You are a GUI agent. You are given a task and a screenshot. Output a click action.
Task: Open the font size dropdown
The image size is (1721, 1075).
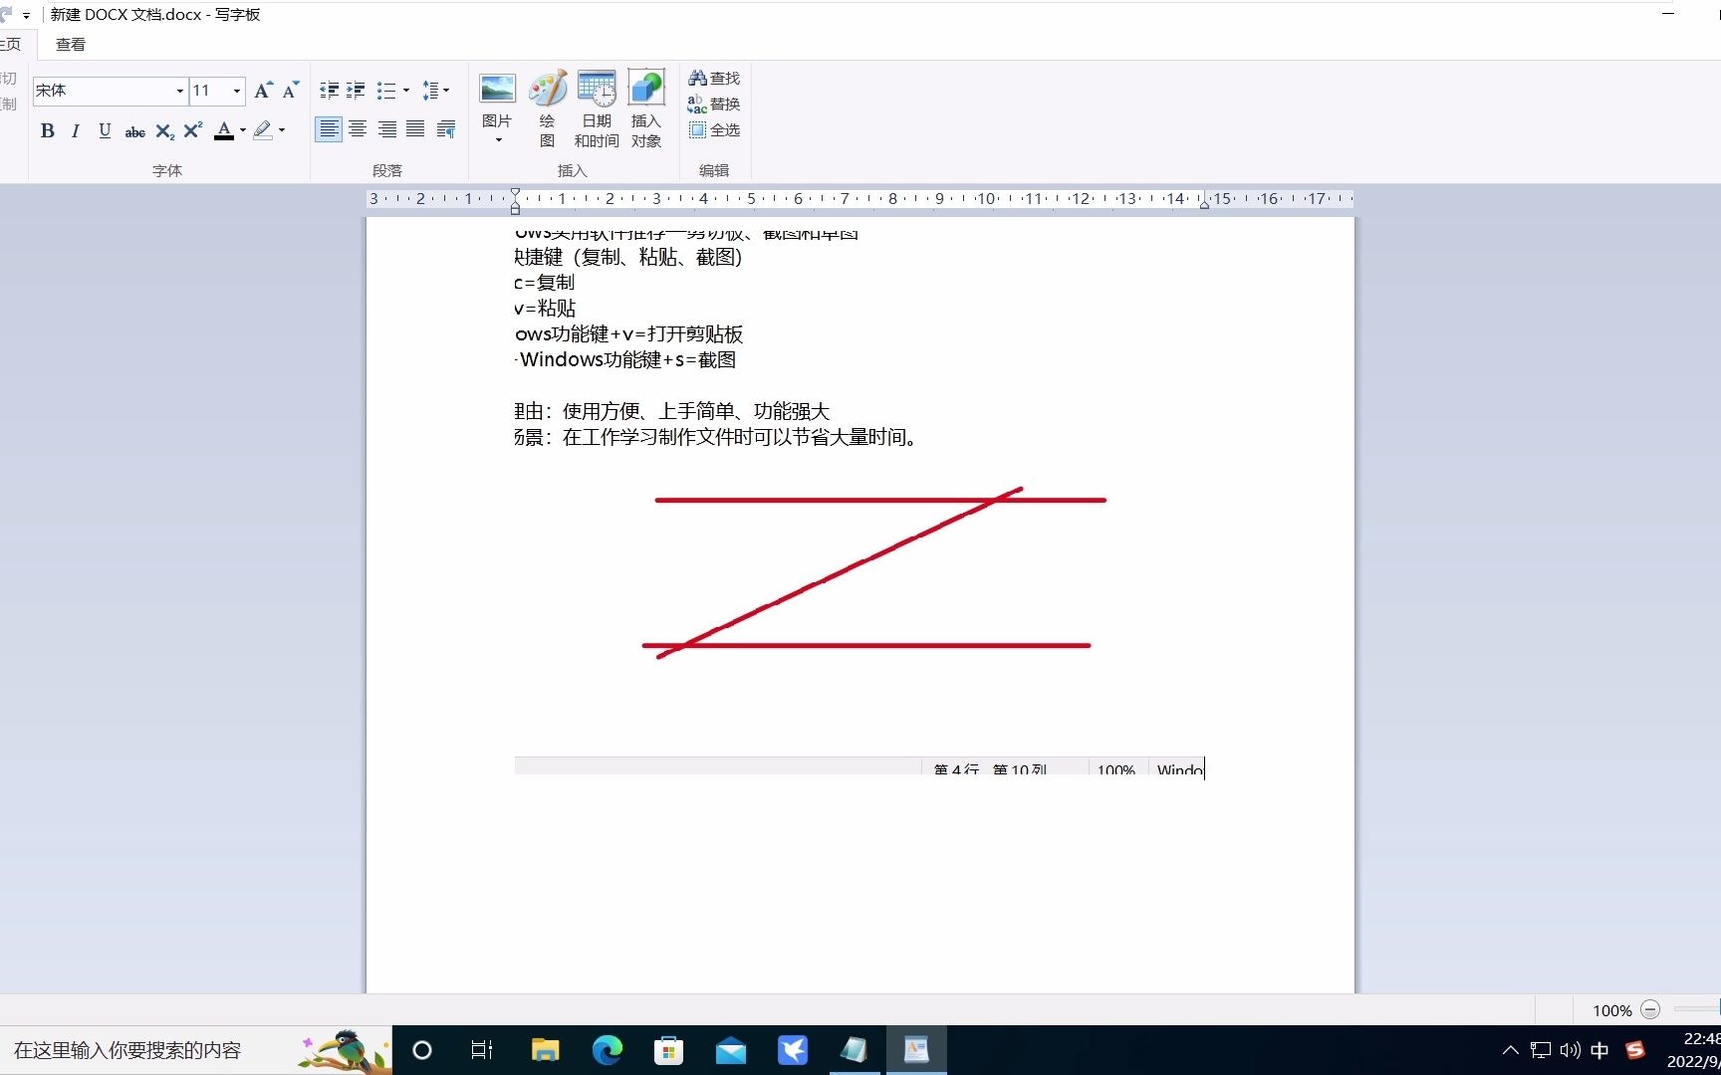tap(235, 91)
